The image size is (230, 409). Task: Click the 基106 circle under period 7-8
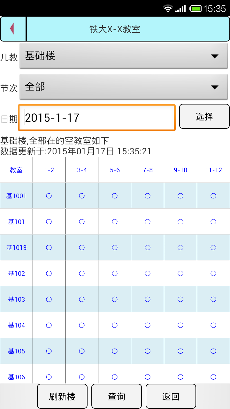pos(148,377)
